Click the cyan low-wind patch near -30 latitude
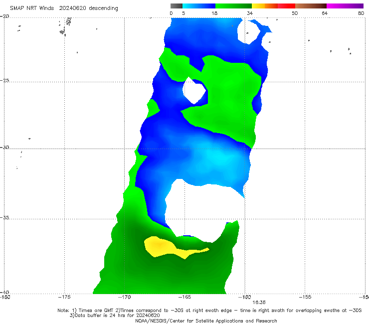This screenshot has height=324, width=369. coord(220,158)
